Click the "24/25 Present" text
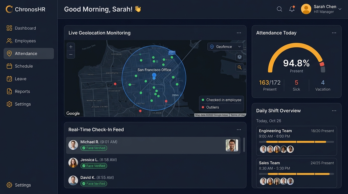 point(322,163)
